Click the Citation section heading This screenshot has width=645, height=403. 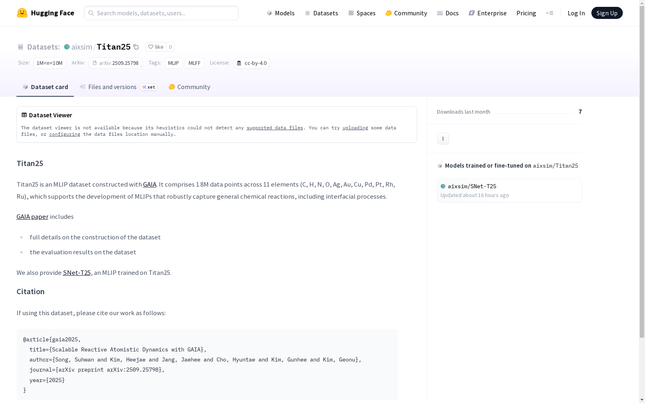click(x=31, y=291)
